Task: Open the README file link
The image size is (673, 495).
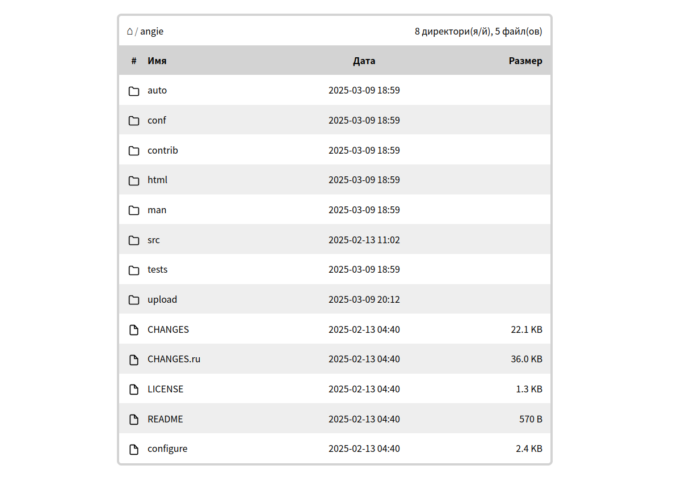Action: pyautogui.click(x=165, y=419)
